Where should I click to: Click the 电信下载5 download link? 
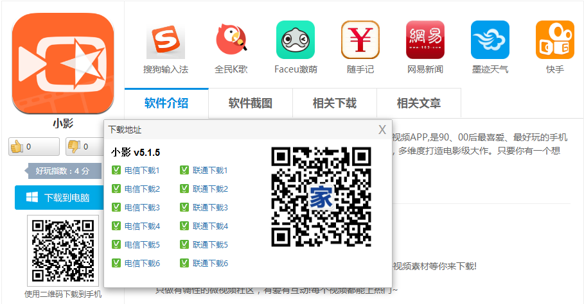coord(142,244)
